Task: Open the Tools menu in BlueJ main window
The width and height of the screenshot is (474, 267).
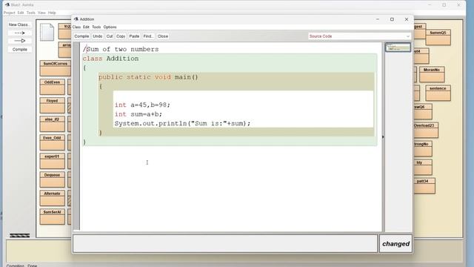Action: (31, 13)
